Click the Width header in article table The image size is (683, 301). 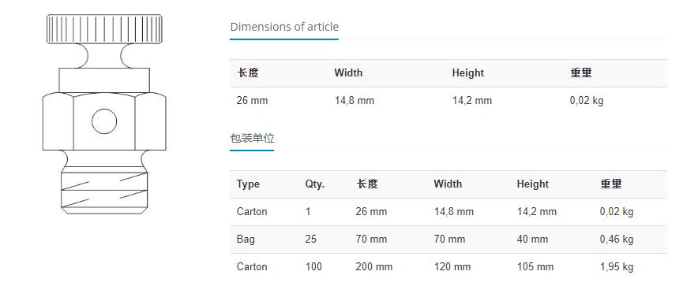348,72
